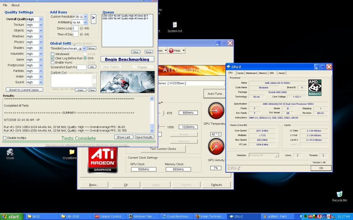Enable the Windowed checkbox

(x=52, y=54)
